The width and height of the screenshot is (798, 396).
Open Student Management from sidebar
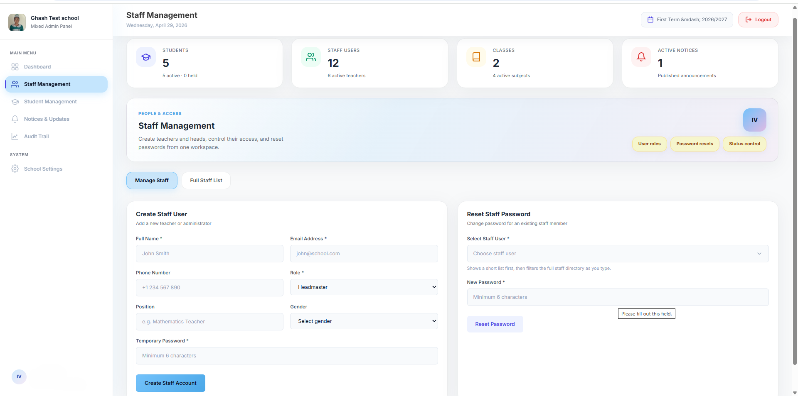(56, 102)
